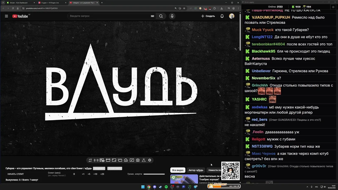Add +10 minutes to split

[95, 174]
